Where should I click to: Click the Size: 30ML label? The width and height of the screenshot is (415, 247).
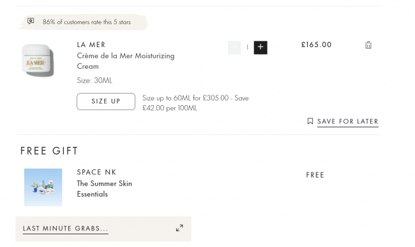tap(94, 80)
